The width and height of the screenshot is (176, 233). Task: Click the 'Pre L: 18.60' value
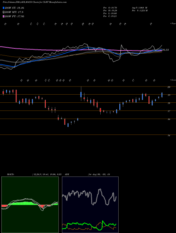(111, 13)
